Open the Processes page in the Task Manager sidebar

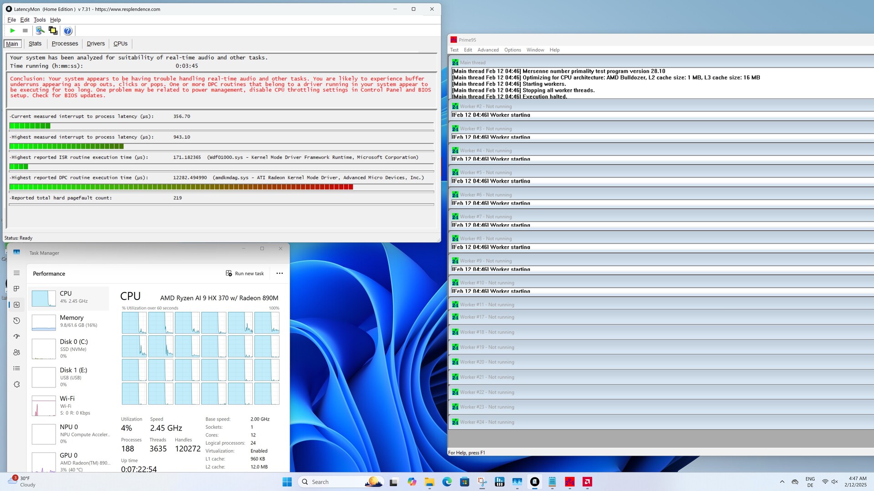(17, 289)
